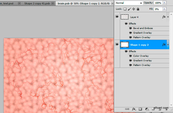Click the Link layers icon

click(127, 109)
